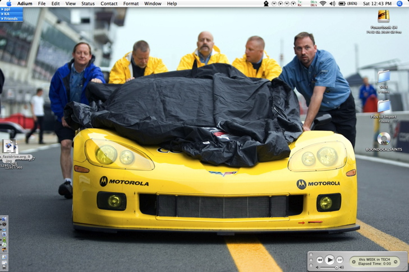Image resolution: width=409 pixels, height=272 pixels.
Task: Click the picture folder dock icon above Trash
Action: [4, 256]
